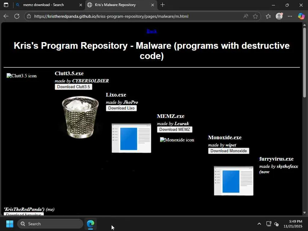The width and height of the screenshot is (308, 231).
Task: Click the MEMZ.exe heading text
Action: point(171,116)
